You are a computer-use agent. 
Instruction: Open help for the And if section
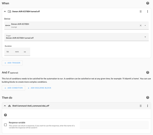pos(148,72)
